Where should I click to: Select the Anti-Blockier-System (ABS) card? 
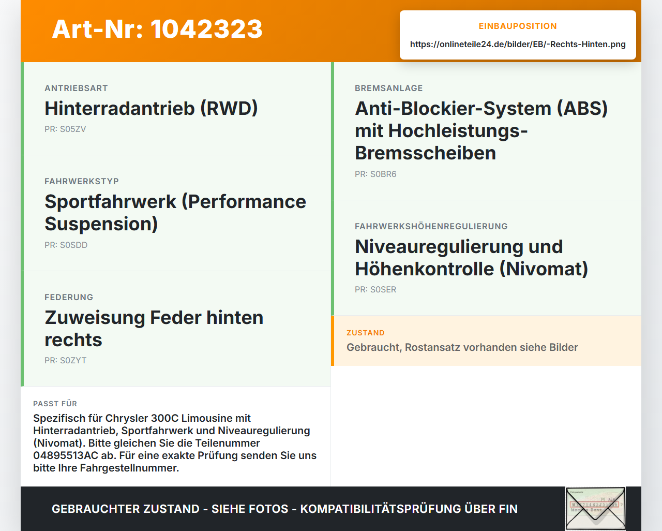coord(486,131)
